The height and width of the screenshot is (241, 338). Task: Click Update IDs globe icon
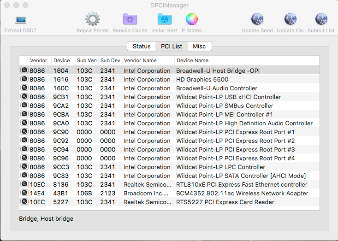290,19
